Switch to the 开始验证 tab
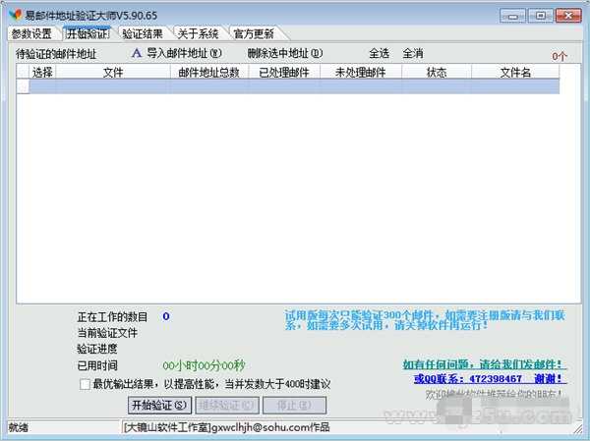The height and width of the screenshot is (441, 590). pyautogui.click(x=88, y=33)
